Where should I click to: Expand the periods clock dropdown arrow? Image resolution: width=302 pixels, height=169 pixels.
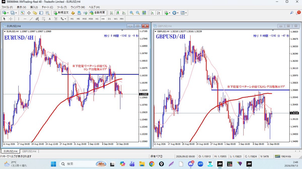coord(178,13)
